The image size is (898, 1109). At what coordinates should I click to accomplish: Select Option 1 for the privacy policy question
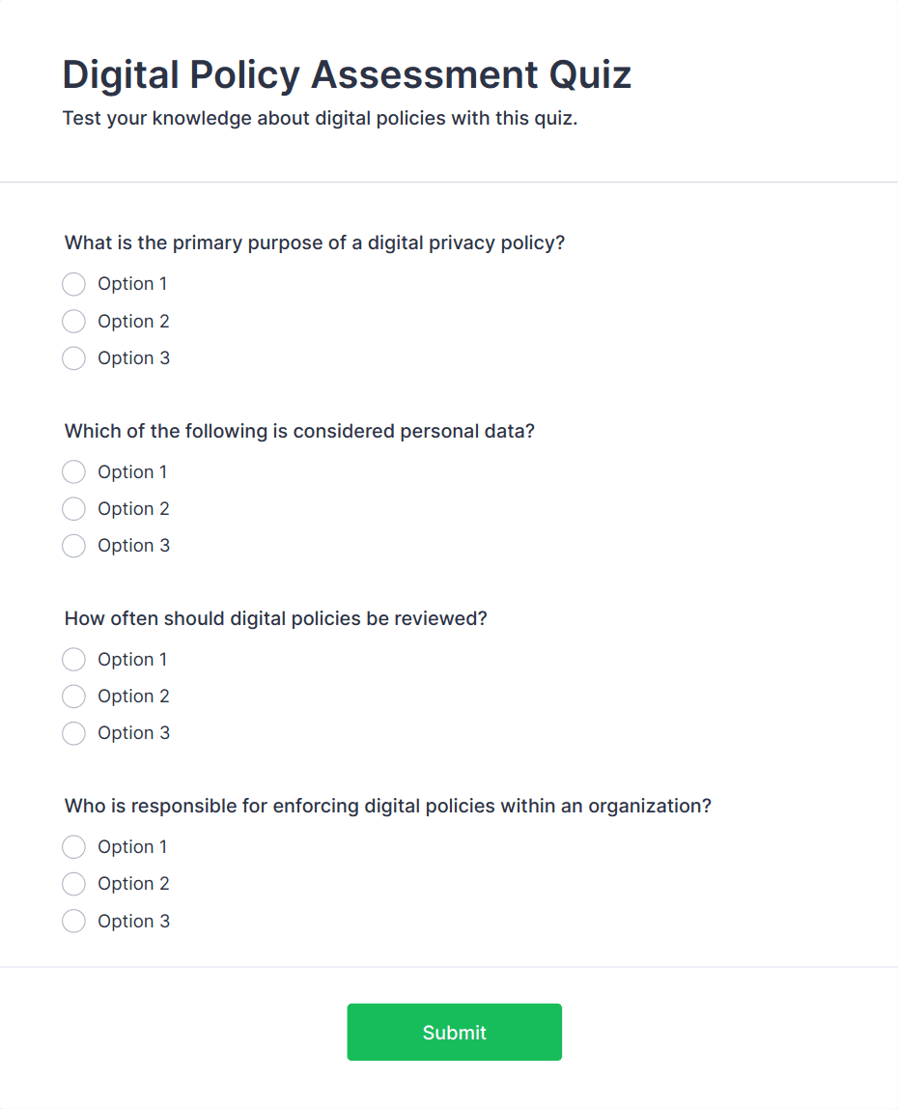(73, 284)
